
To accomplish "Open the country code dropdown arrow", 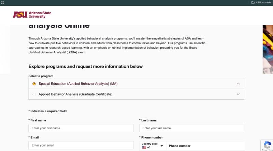I will point(162,146).
